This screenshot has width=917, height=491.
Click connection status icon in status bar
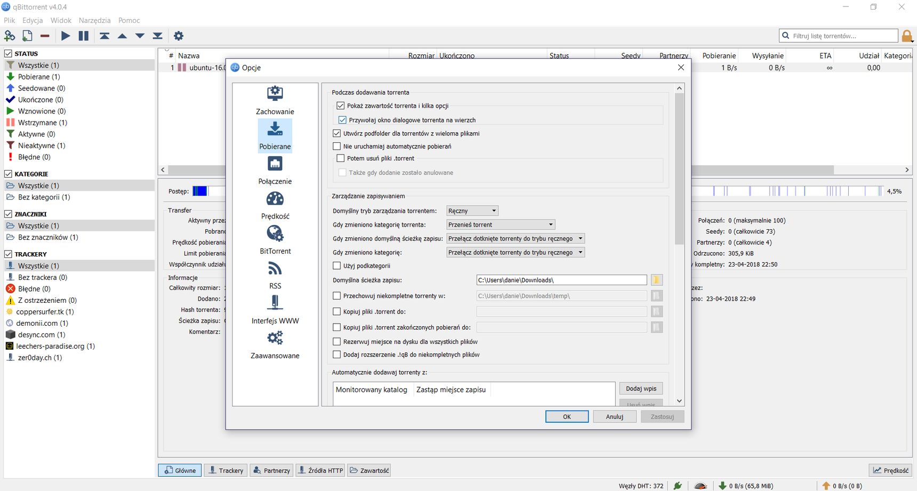678,486
